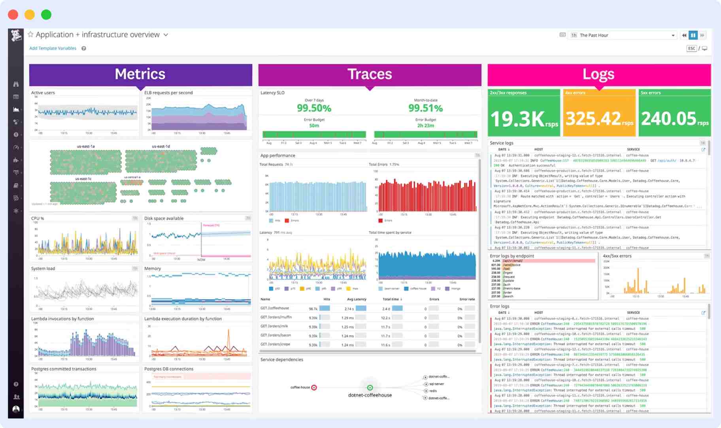Star the Application + infrastructure overview dashboard
721x428 pixels.
pyautogui.click(x=30, y=34)
